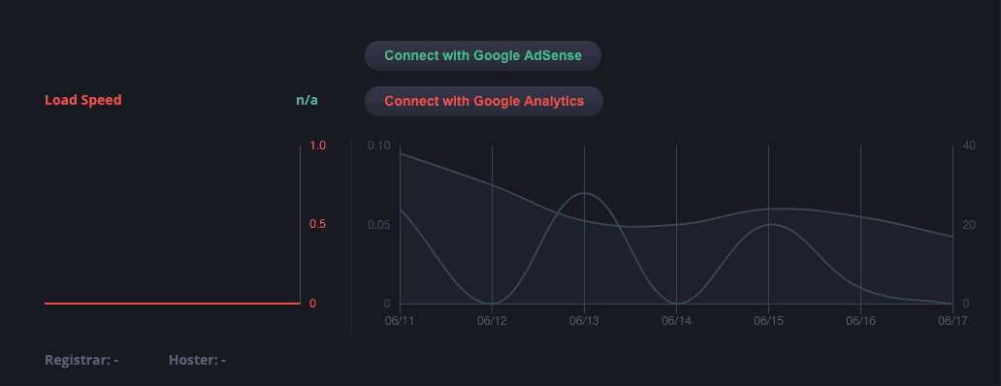
Task: Click the Hoster field at the bottom
Action: point(197,360)
